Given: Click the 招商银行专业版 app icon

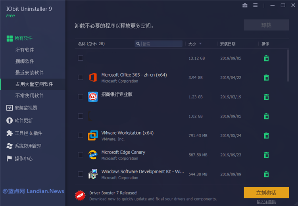Looking at the screenshot, I should point(93,97).
